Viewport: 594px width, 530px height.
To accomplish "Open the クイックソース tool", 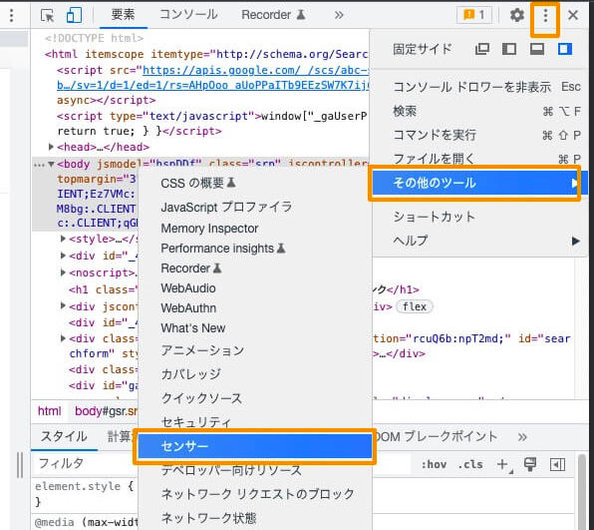I will (254, 398).
